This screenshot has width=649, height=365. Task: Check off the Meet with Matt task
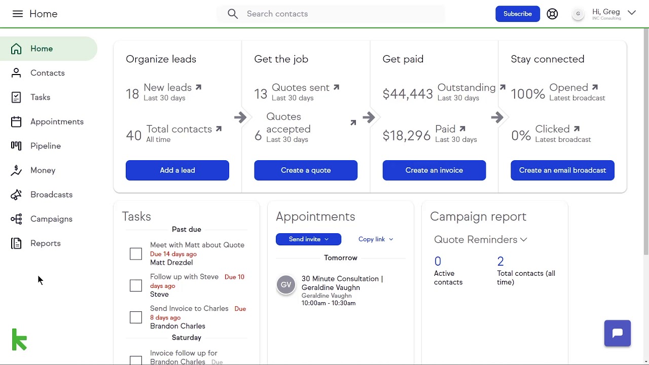click(x=135, y=253)
